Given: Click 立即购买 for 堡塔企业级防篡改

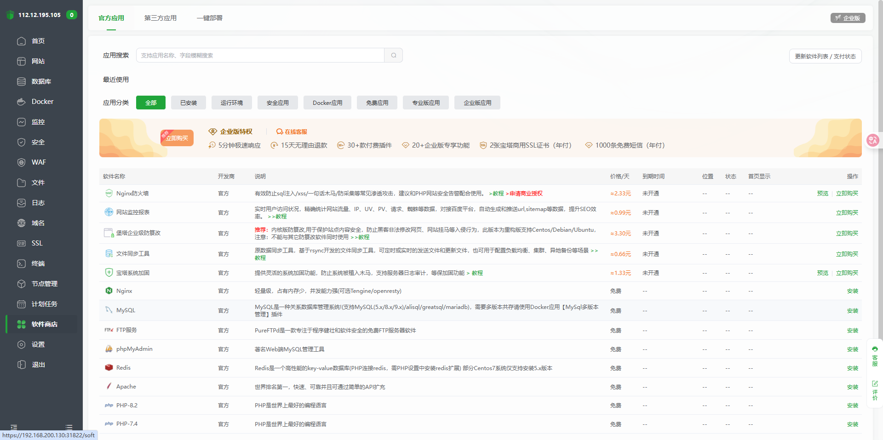Looking at the screenshot, I should click(x=847, y=234).
